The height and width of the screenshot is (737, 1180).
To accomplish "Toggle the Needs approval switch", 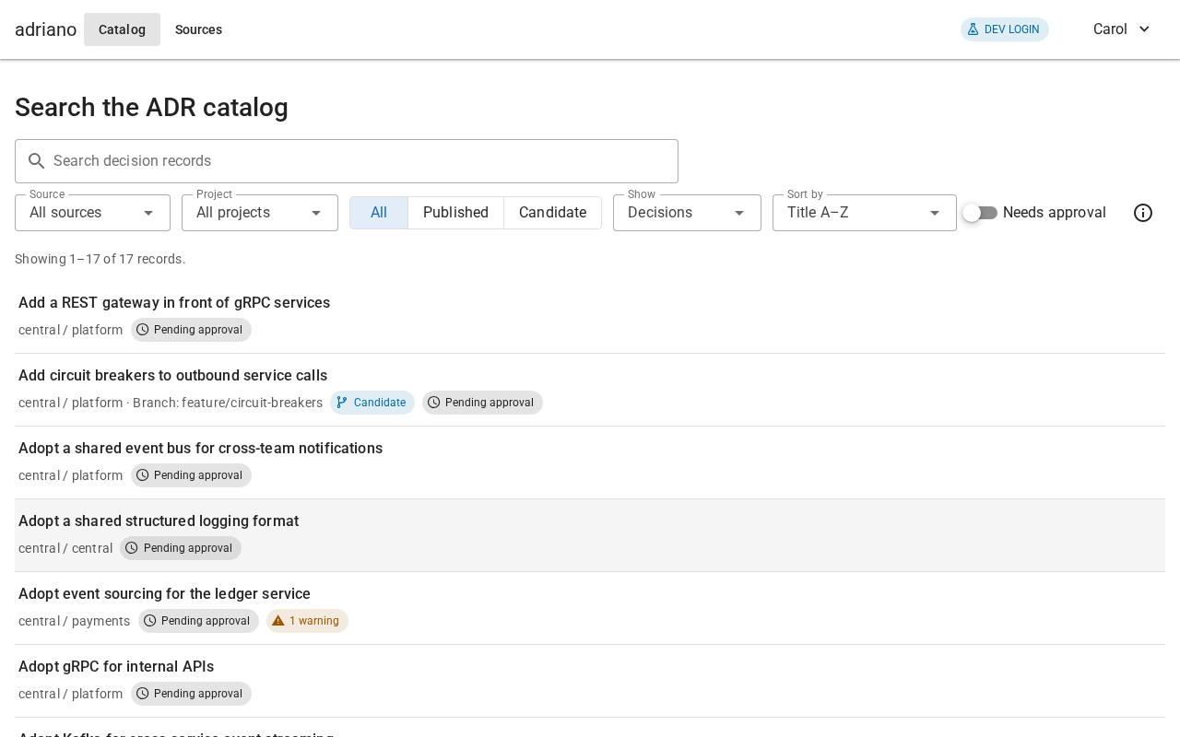I will (x=980, y=213).
